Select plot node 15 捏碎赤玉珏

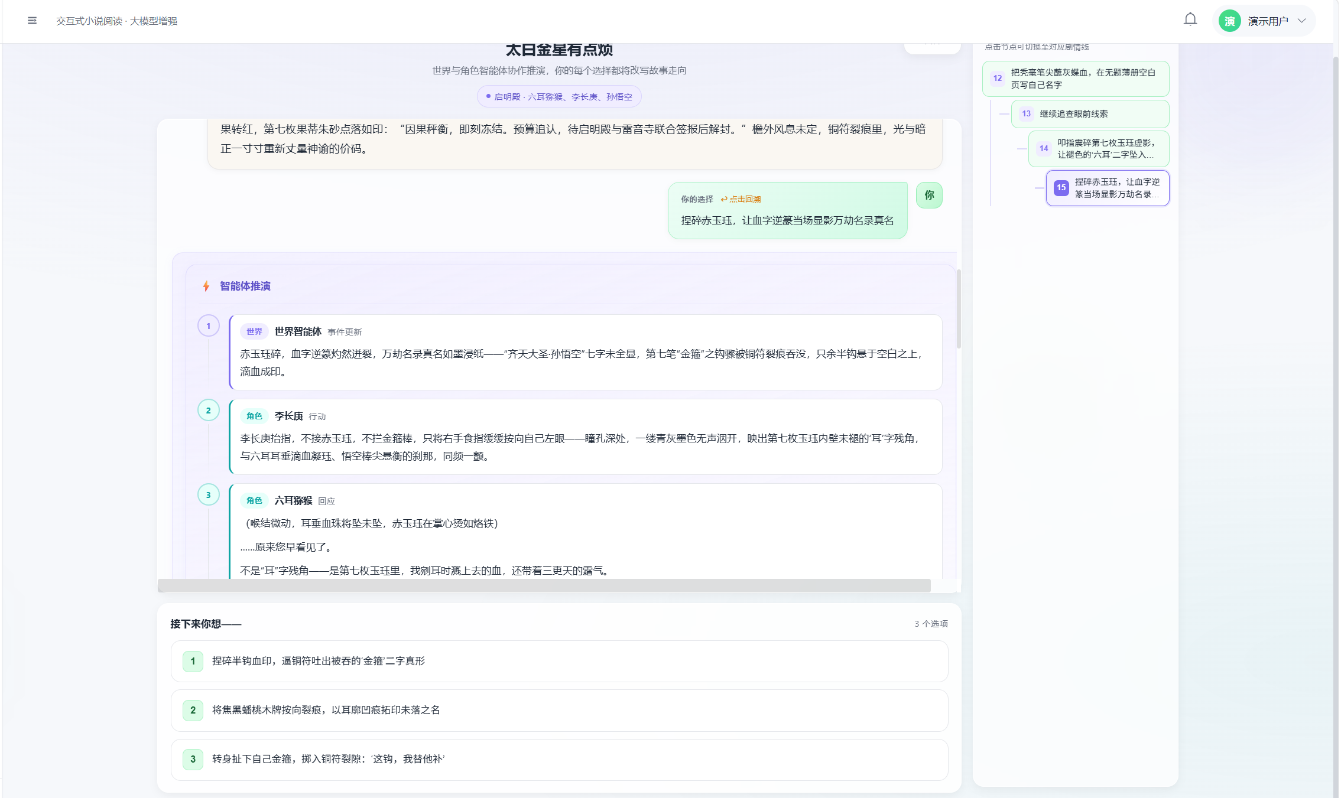point(1108,188)
